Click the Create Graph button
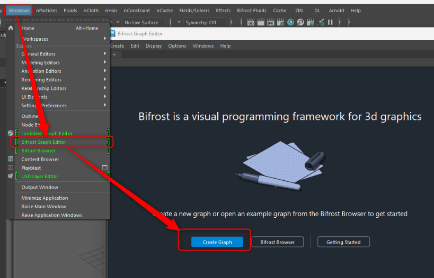This screenshot has height=278, width=434. click(217, 242)
